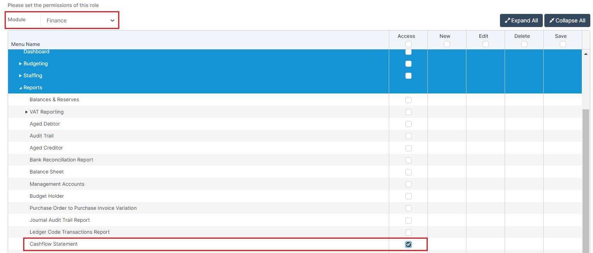Screen dimensions: 593x253
Task: Enable Access for Aged Debtor
Action: click(x=408, y=124)
